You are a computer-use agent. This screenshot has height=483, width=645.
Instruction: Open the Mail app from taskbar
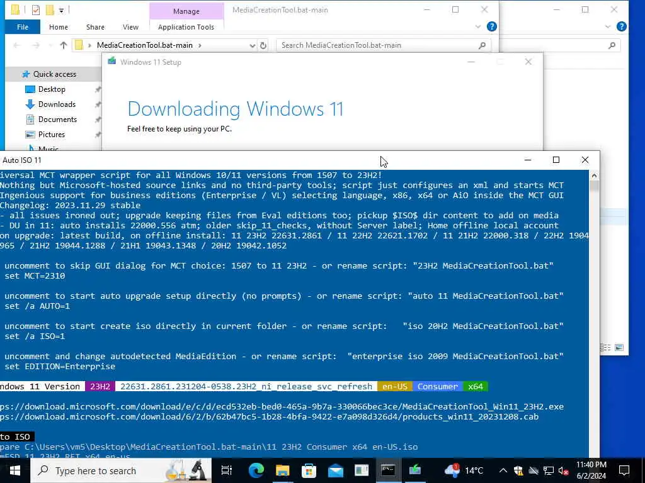pyautogui.click(x=336, y=470)
